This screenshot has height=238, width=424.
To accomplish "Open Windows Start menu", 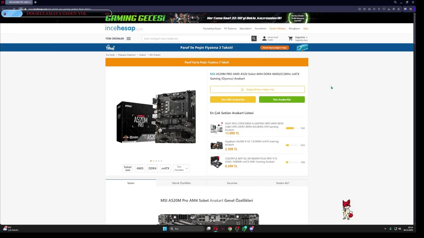I will coord(165,229).
